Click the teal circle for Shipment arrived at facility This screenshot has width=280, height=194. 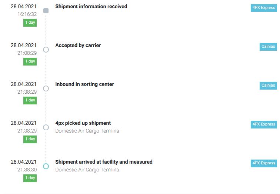pyautogui.click(x=46, y=166)
